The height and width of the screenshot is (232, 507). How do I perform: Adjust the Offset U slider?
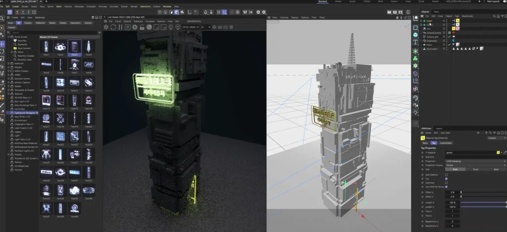484,192
